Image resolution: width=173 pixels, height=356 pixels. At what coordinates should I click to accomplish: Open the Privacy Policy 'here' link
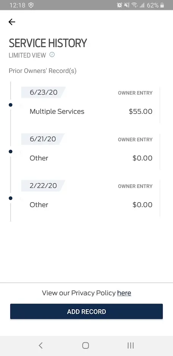(124, 293)
